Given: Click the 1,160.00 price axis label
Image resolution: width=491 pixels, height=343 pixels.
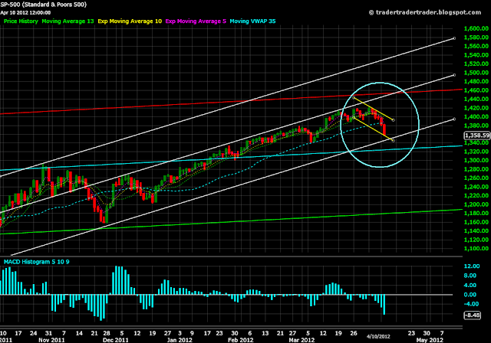Looking at the screenshot, I should point(476,222).
